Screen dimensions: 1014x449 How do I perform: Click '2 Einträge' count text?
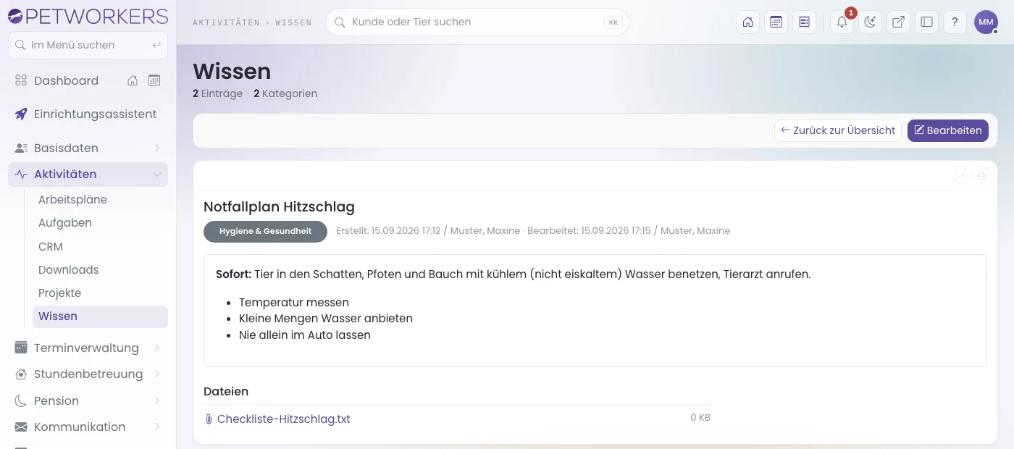point(217,93)
